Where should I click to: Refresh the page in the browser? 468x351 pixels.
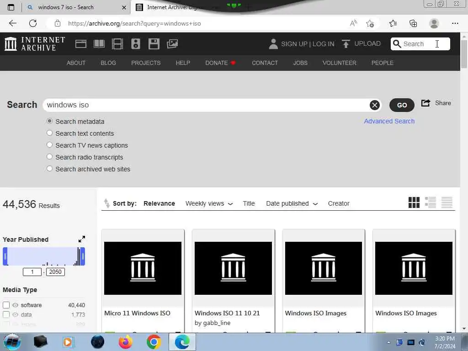click(33, 23)
